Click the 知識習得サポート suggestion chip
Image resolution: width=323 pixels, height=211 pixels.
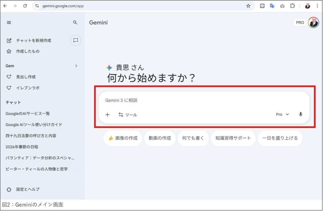tap(233, 138)
